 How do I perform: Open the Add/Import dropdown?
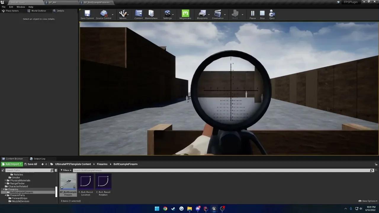tap(12, 164)
